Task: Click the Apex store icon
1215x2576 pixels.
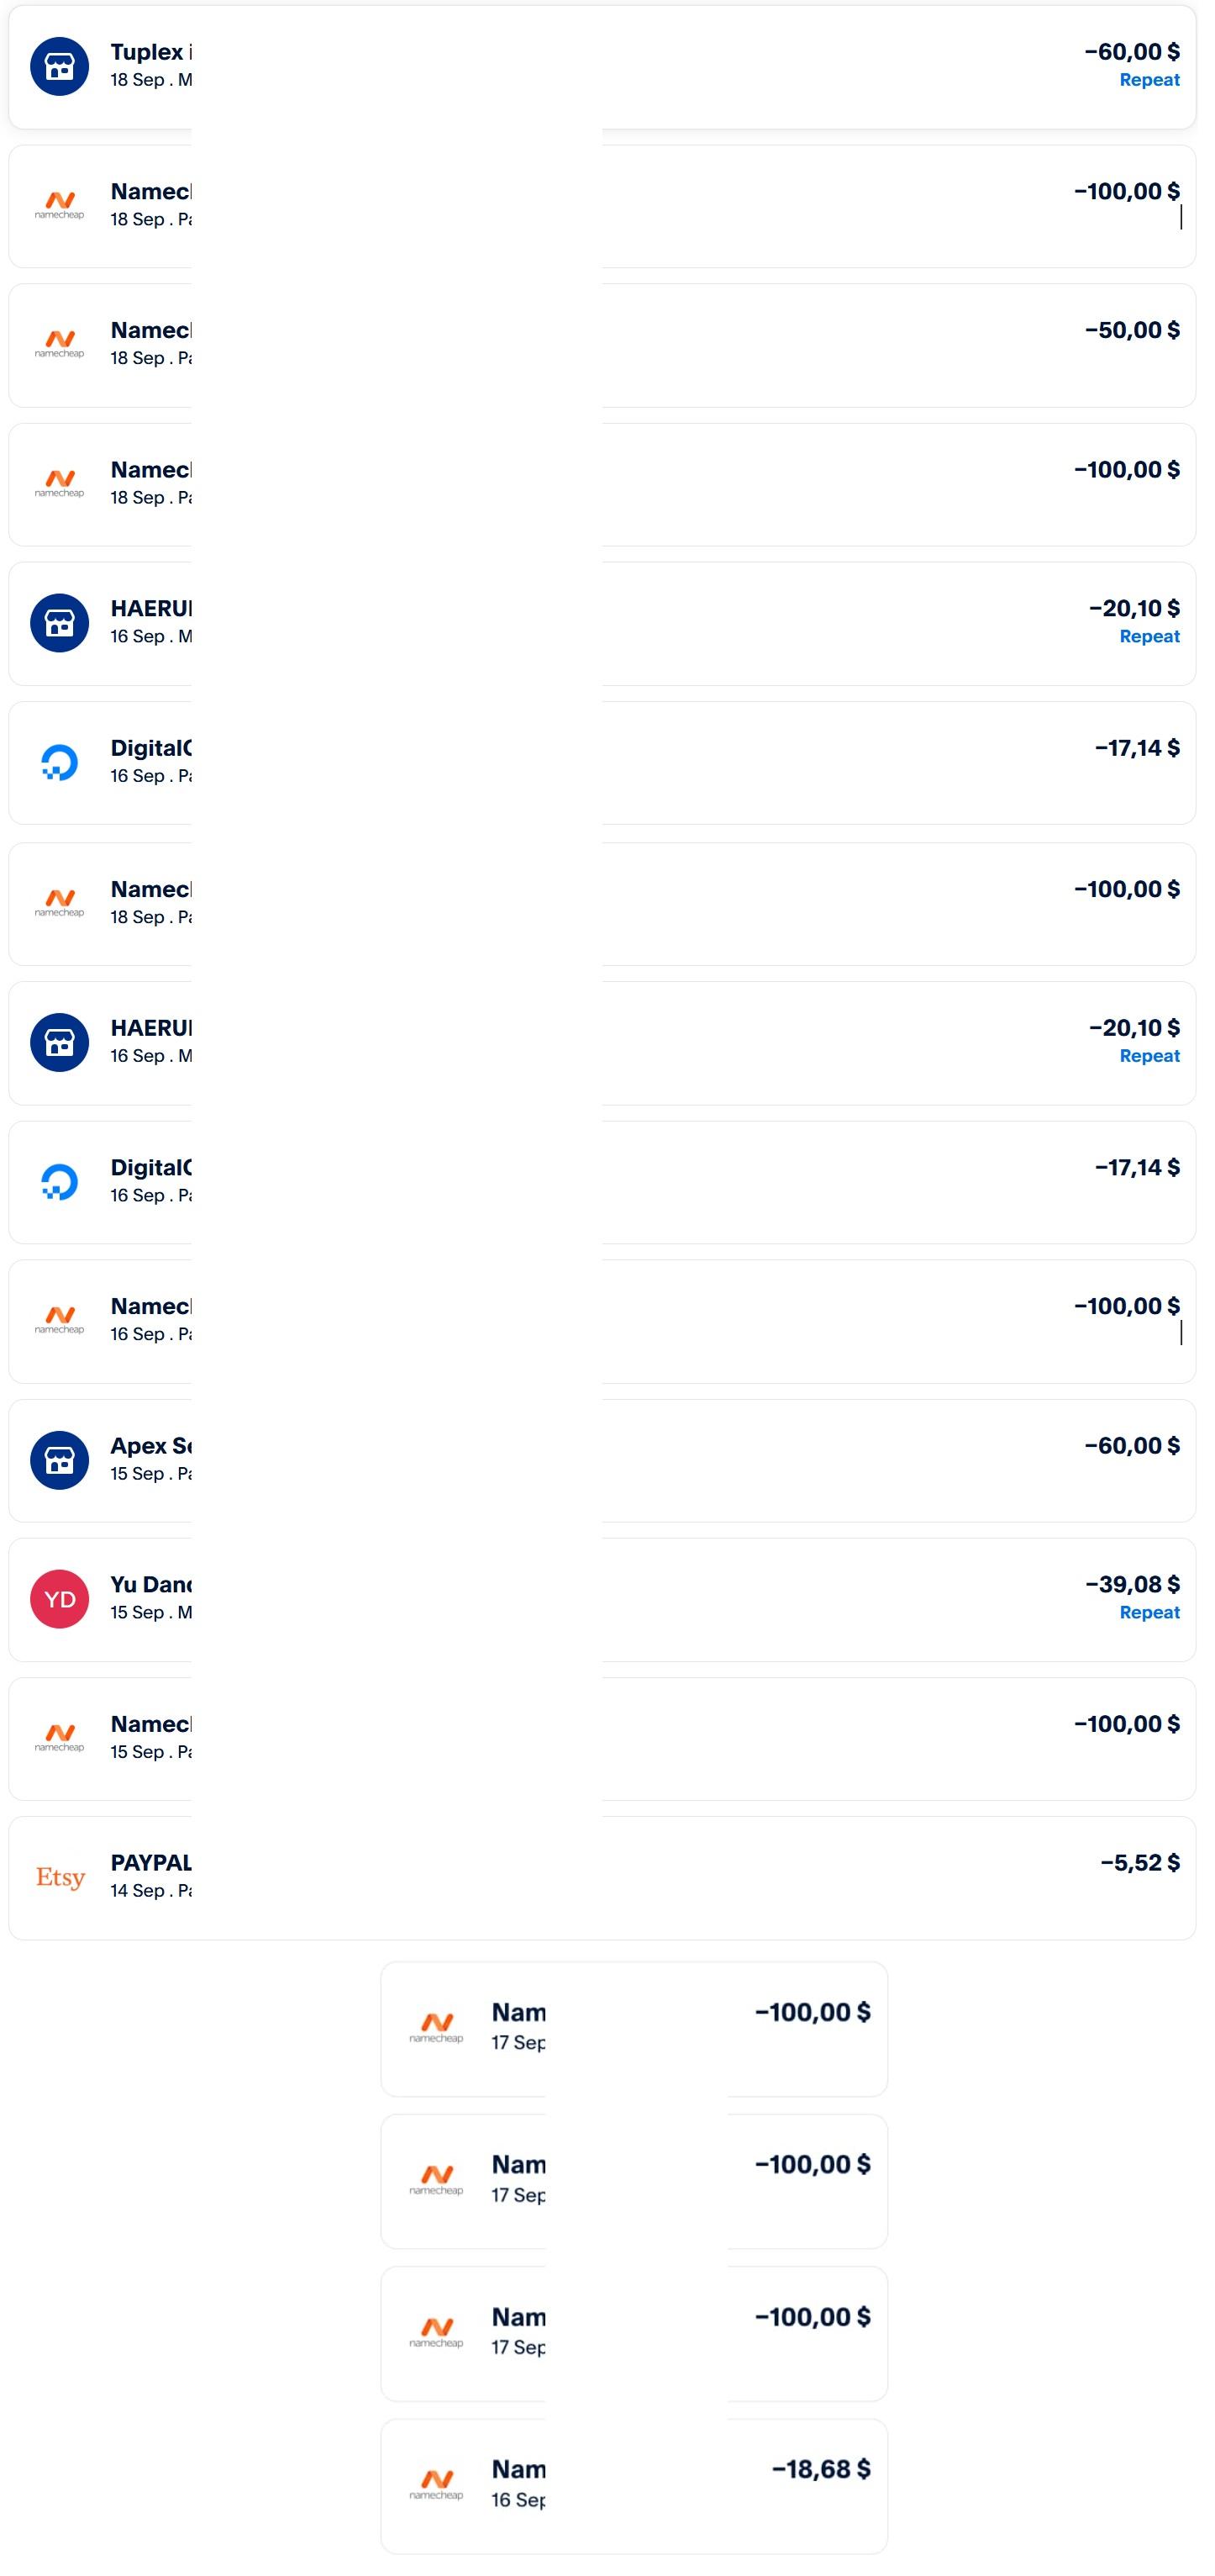Action: [x=60, y=1460]
